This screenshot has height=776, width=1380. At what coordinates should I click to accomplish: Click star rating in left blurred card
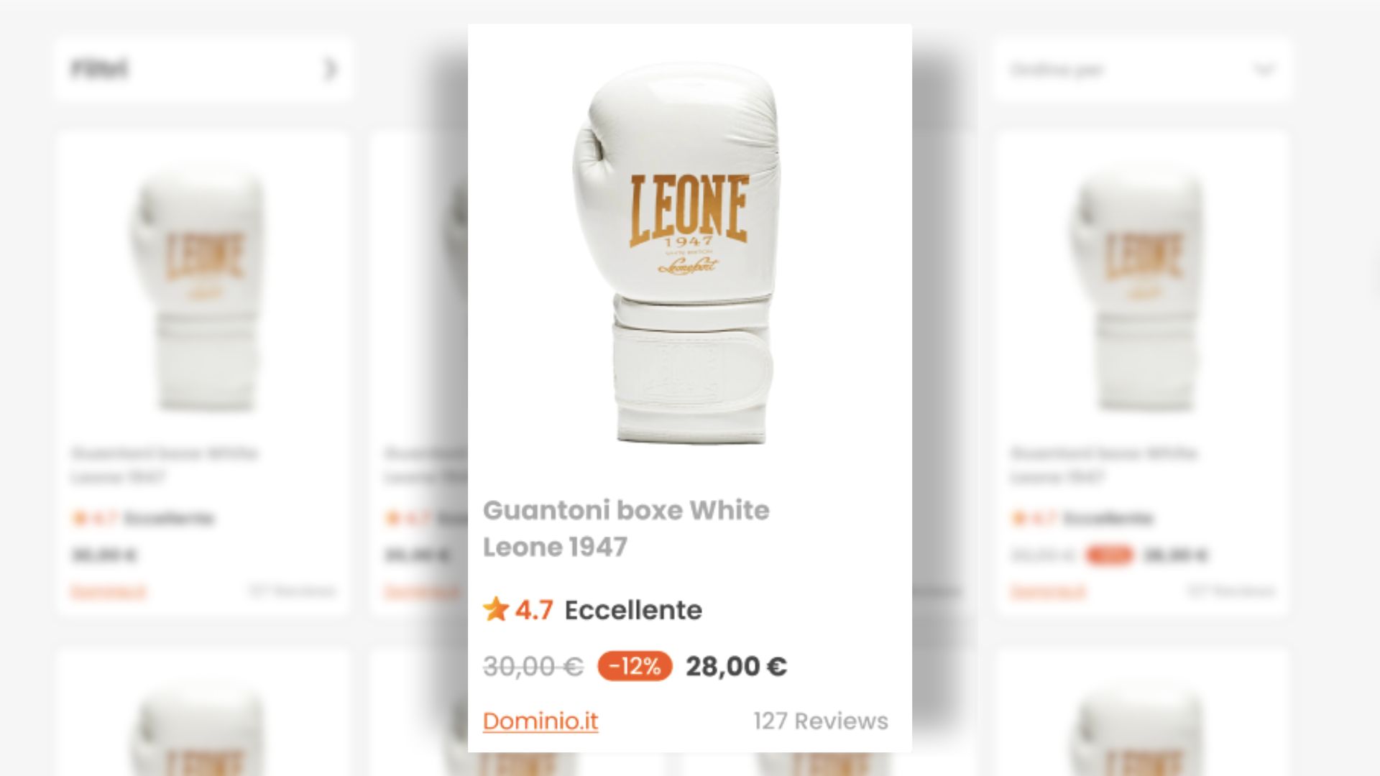point(79,517)
